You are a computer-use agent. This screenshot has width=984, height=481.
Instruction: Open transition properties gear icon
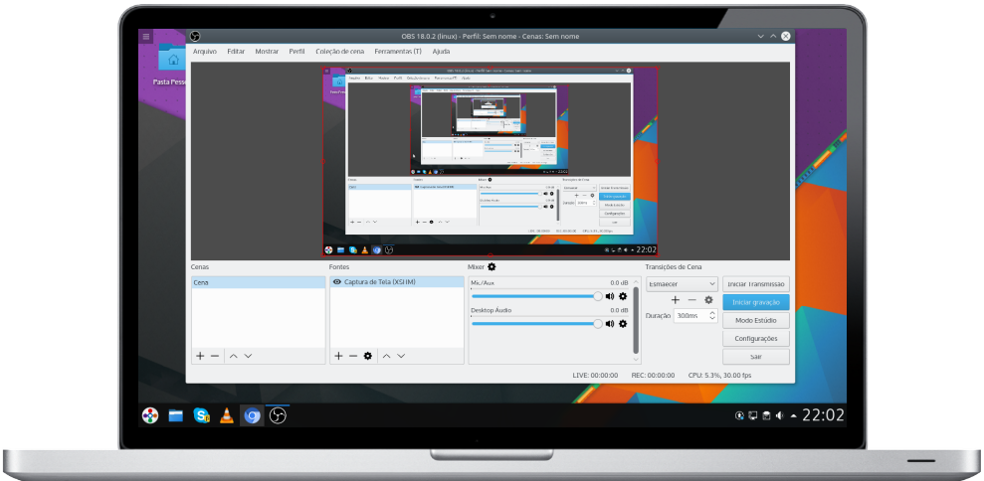coord(708,300)
